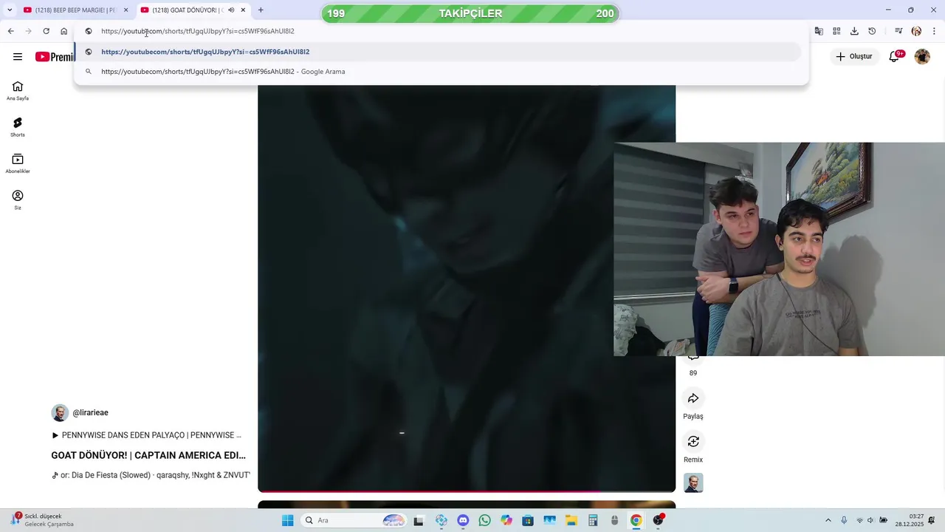Open Copilot from the taskbar
Viewport: 945px width, 532px height.
click(506, 520)
